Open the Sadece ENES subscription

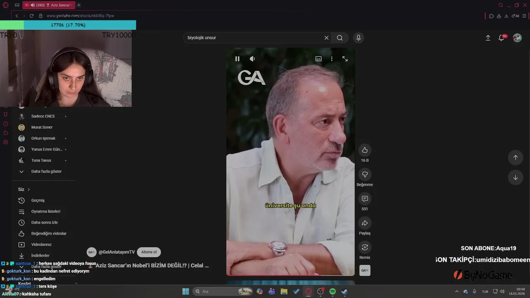click(x=43, y=116)
